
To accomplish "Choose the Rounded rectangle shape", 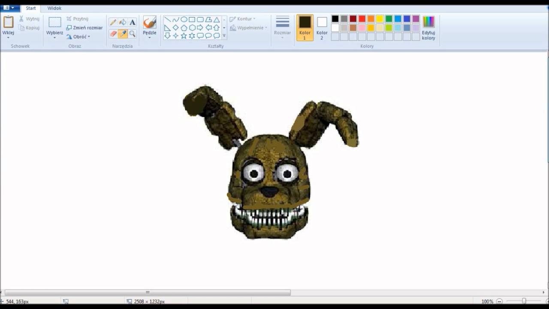I will click(200, 20).
